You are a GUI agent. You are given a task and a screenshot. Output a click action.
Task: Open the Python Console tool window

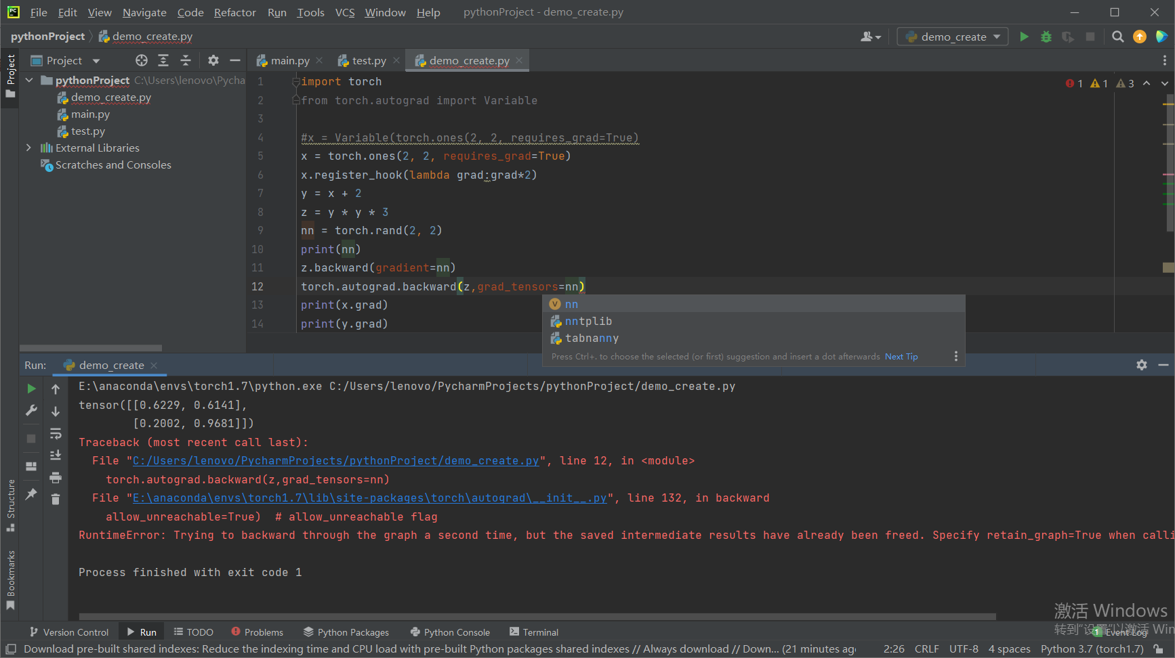(450, 632)
